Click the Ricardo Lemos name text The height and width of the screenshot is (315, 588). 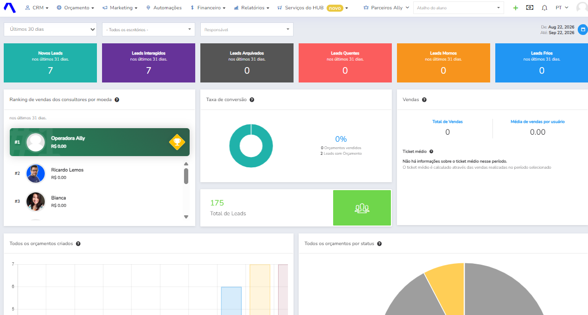[x=68, y=170]
